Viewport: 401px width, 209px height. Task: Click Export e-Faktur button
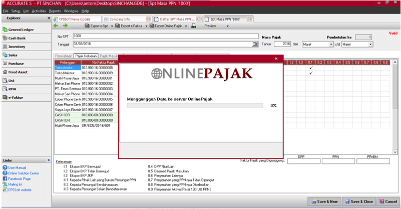point(129,26)
